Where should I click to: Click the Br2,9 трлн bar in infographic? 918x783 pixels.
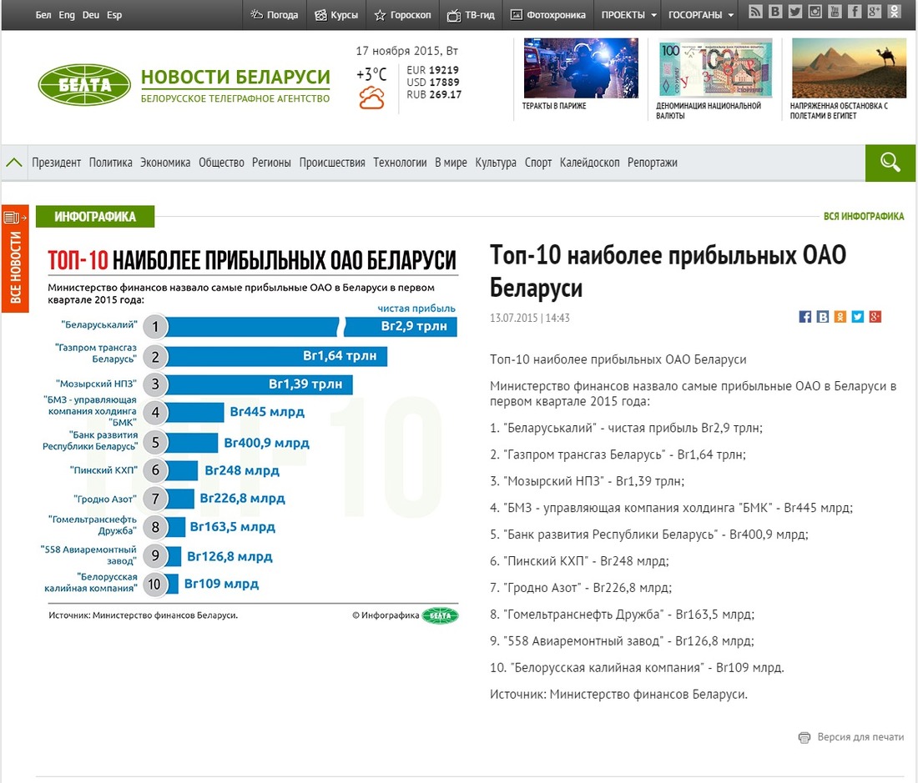point(311,326)
